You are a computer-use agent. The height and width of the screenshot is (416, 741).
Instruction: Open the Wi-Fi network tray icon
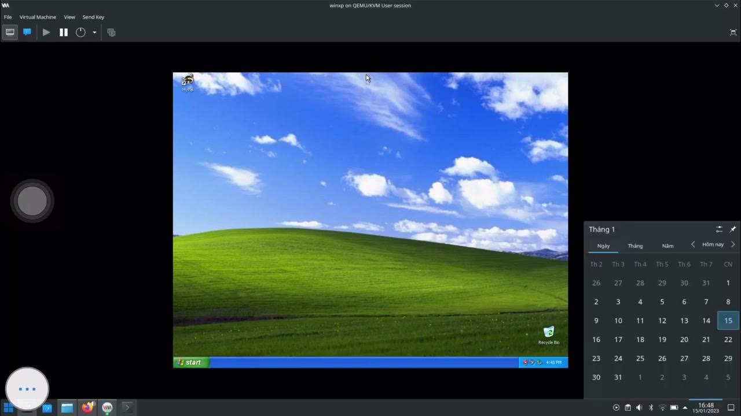(x=662, y=408)
